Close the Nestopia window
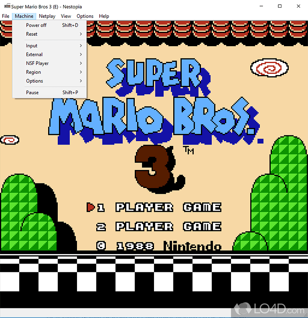 298,6
